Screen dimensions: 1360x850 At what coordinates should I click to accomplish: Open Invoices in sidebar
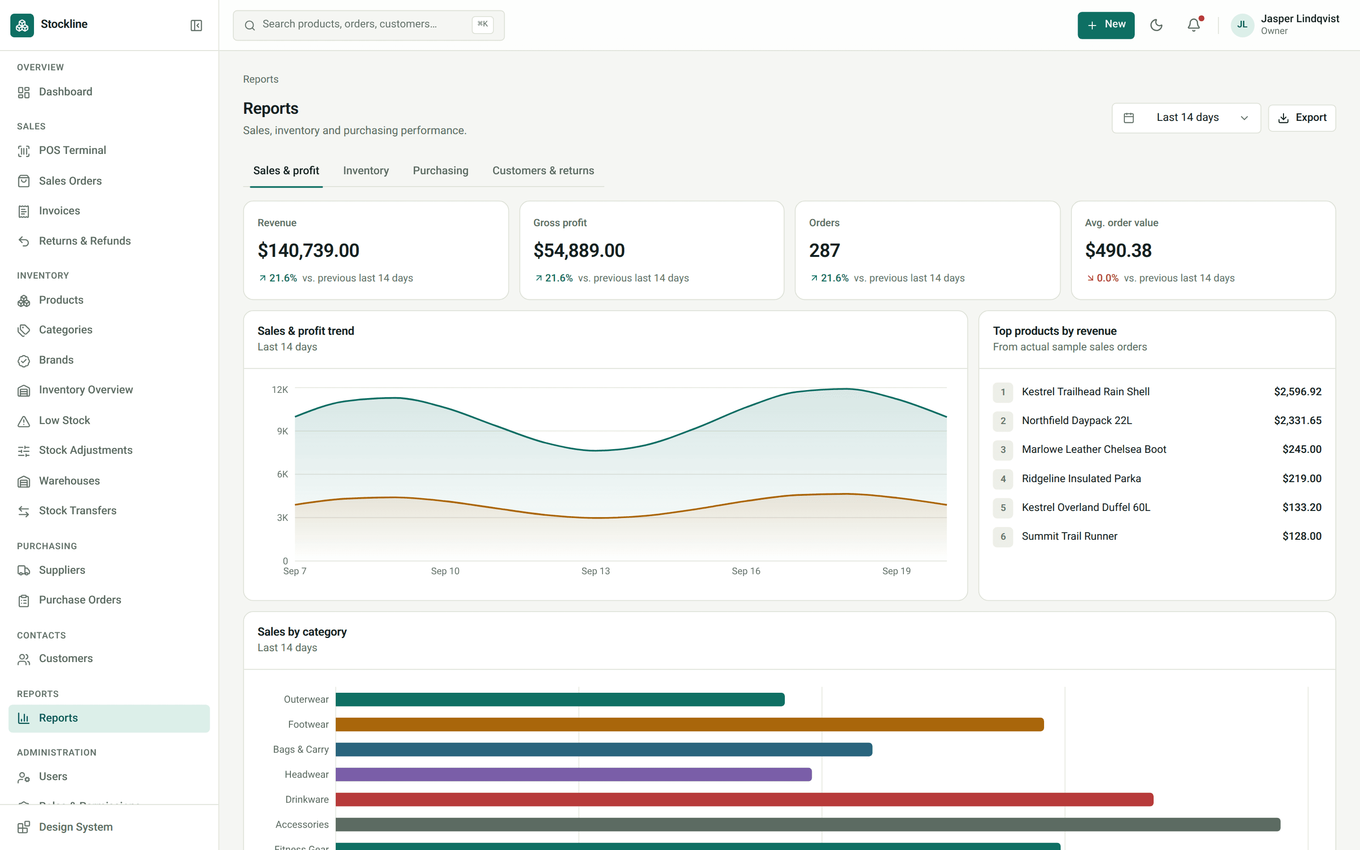click(109, 211)
